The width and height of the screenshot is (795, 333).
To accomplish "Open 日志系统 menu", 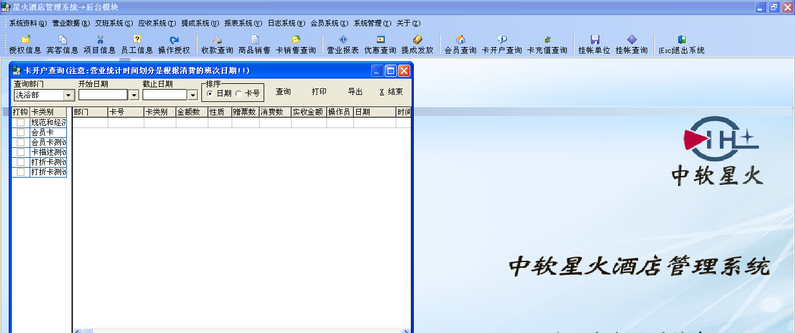I will click(286, 23).
